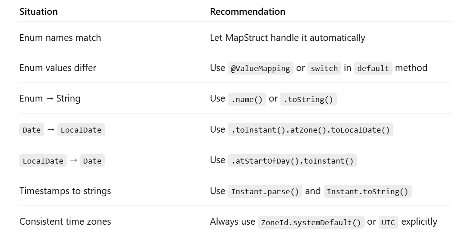
Task: Click the UTC code label
Action: tap(388, 222)
